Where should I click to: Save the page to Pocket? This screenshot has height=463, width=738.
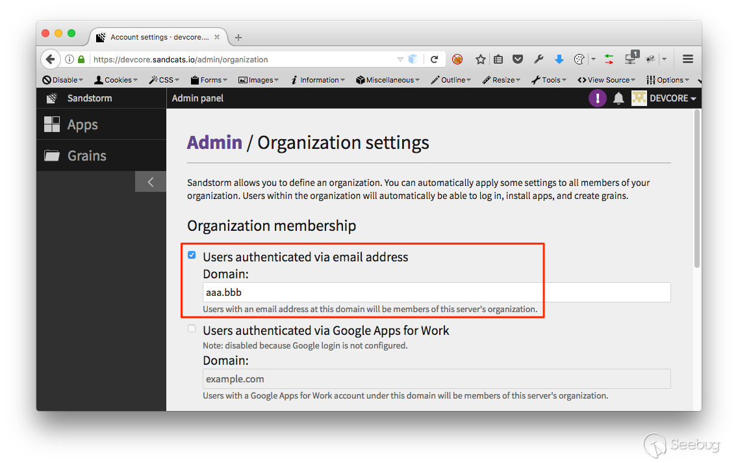518,59
